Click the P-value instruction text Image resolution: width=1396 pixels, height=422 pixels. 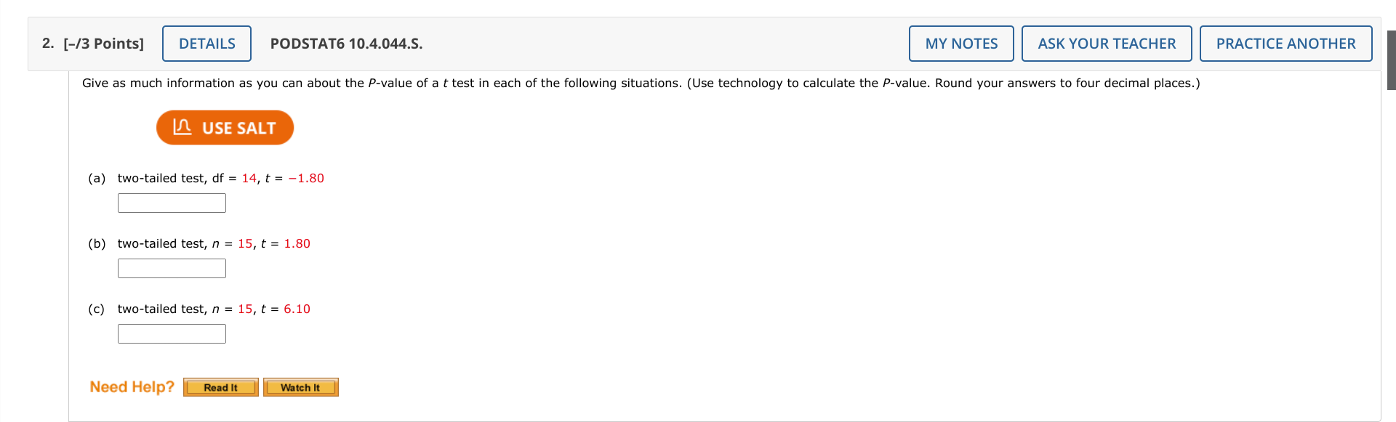coord(640,83)
